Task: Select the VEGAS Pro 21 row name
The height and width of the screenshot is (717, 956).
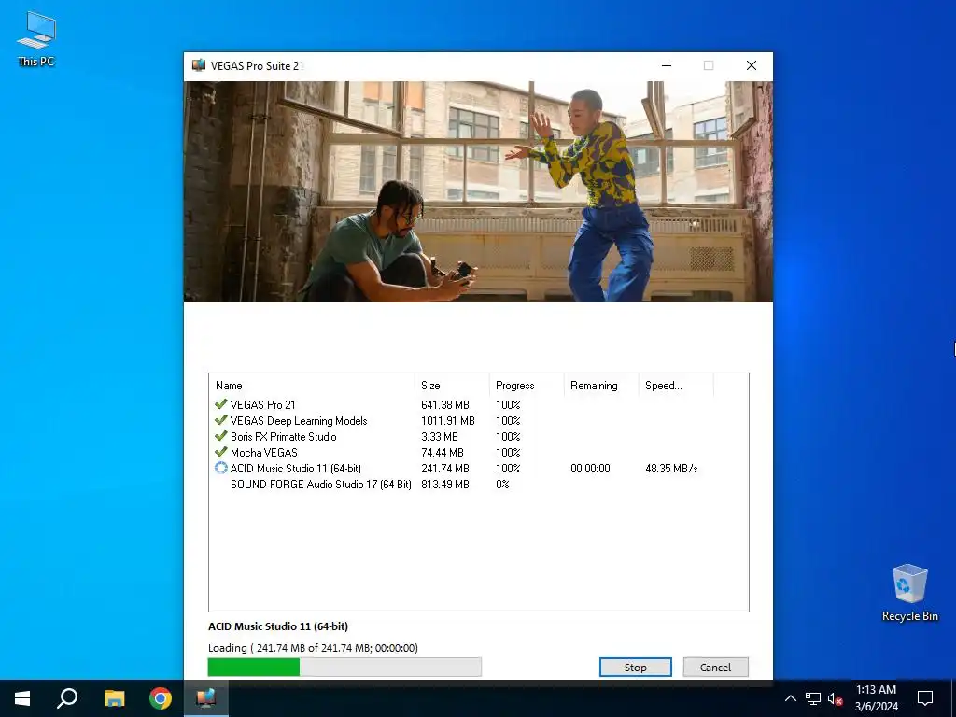Action: (262, 405)
